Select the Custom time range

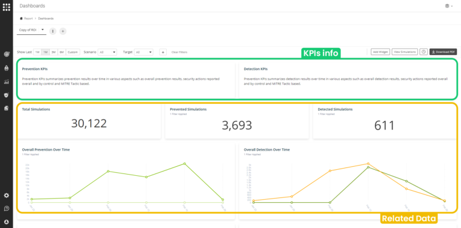tap(73, 52)
